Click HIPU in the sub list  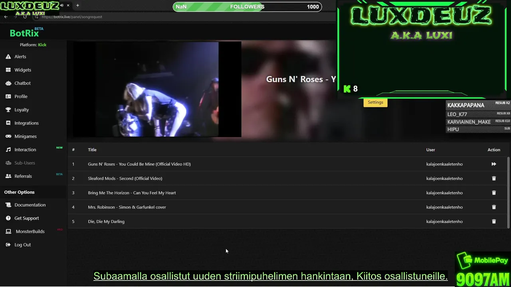pyautogui.click(x=453, y=130)
